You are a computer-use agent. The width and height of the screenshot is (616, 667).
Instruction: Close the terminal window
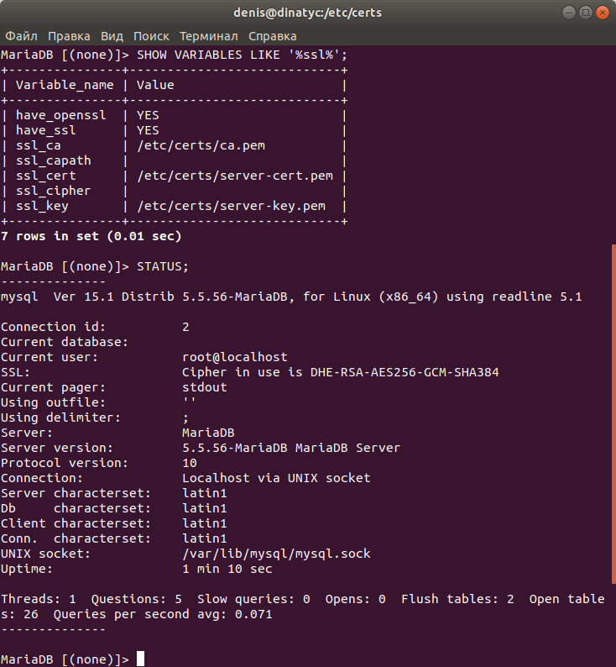click(x=603, y=13)
